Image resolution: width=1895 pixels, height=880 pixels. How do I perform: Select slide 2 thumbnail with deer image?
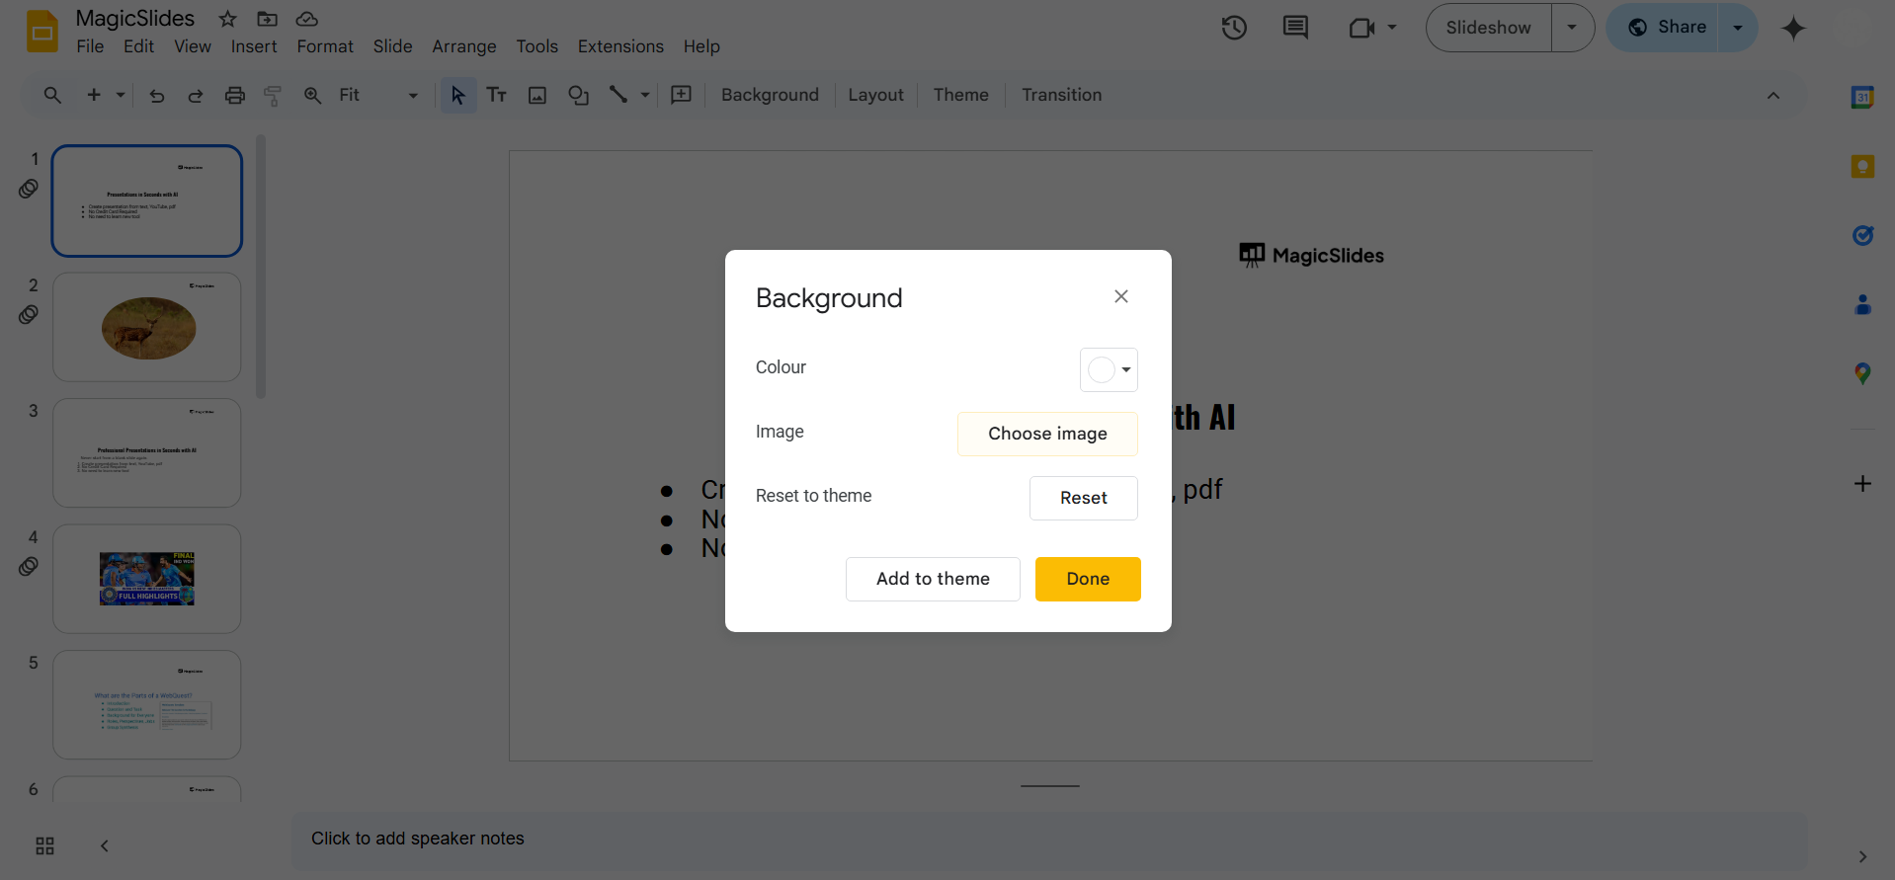coord(147,327)
